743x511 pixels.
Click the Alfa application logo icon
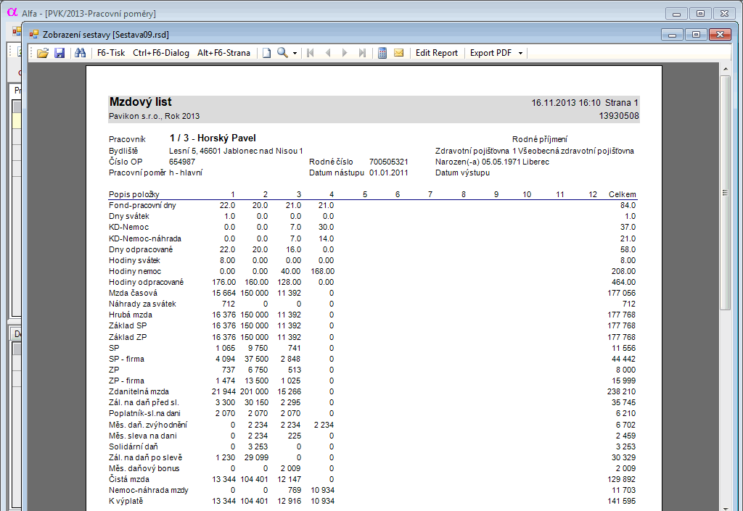point(12,13)
